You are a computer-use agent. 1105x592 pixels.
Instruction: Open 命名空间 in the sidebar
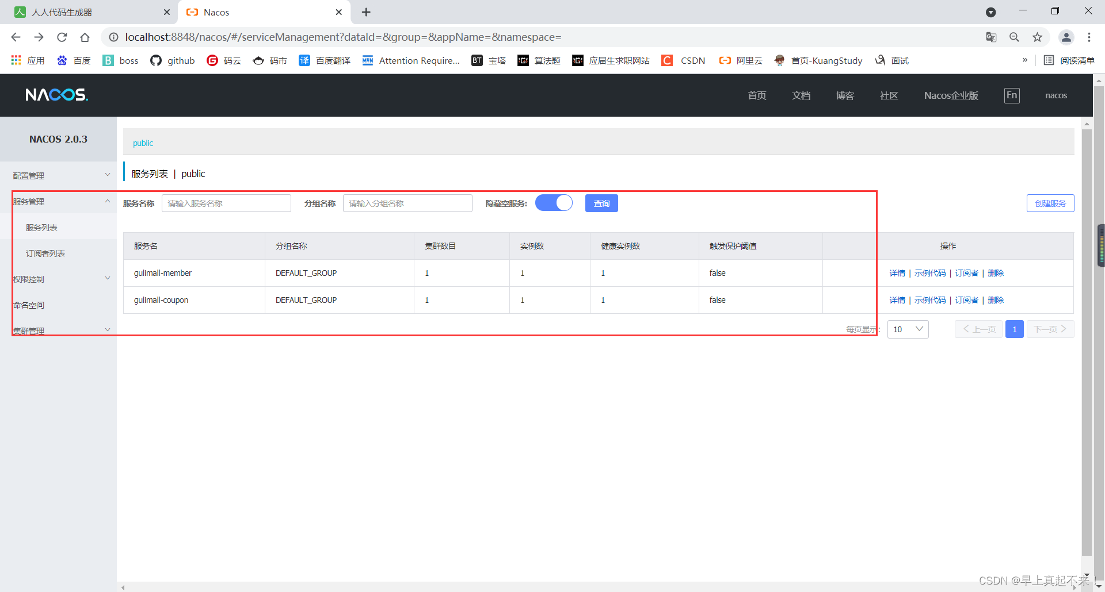coord(29,305)
